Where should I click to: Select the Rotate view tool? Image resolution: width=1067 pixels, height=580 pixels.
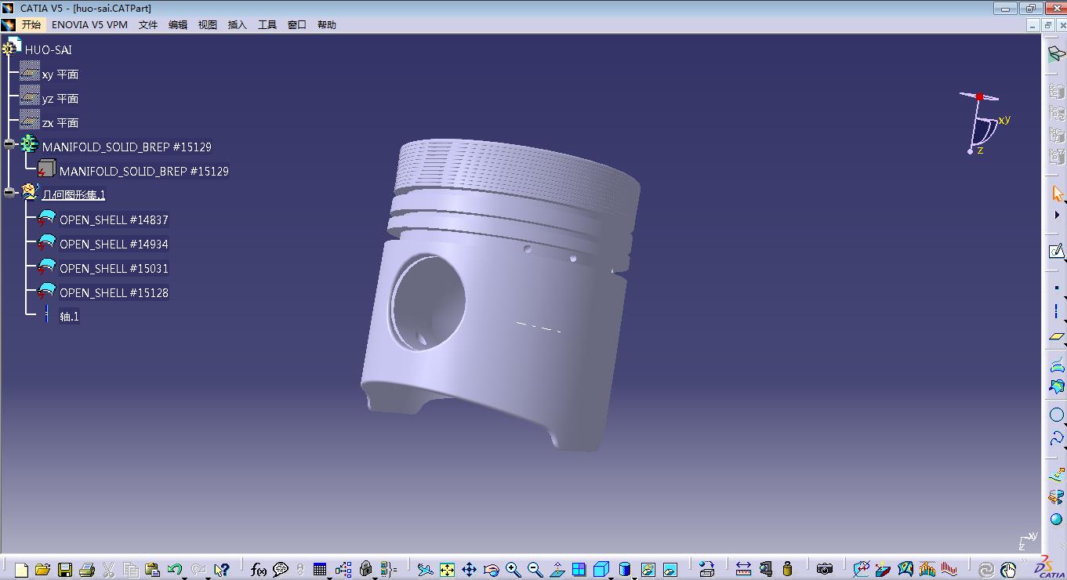[491, 570]
